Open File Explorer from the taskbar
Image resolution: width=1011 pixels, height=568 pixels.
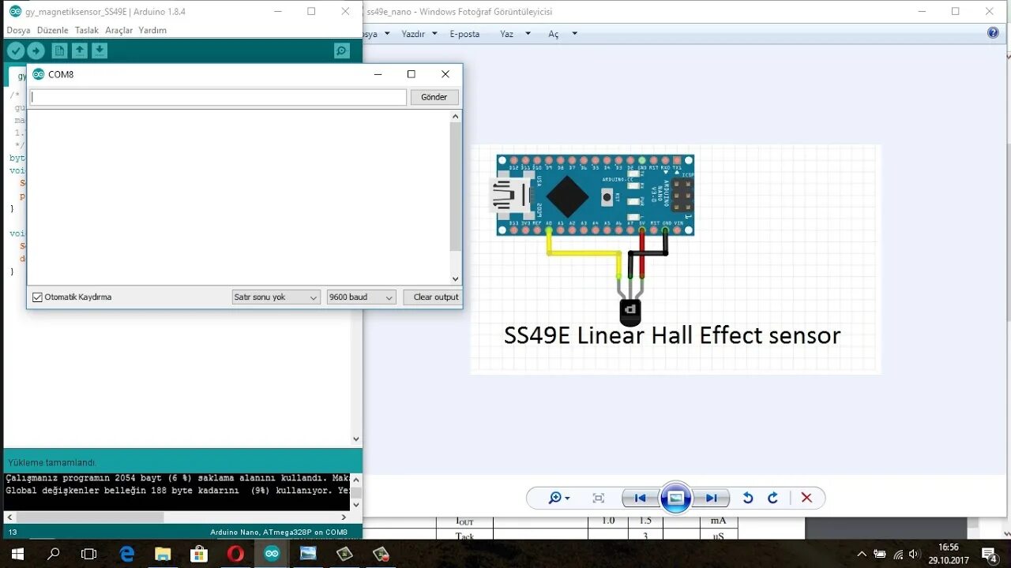(163, 554)
